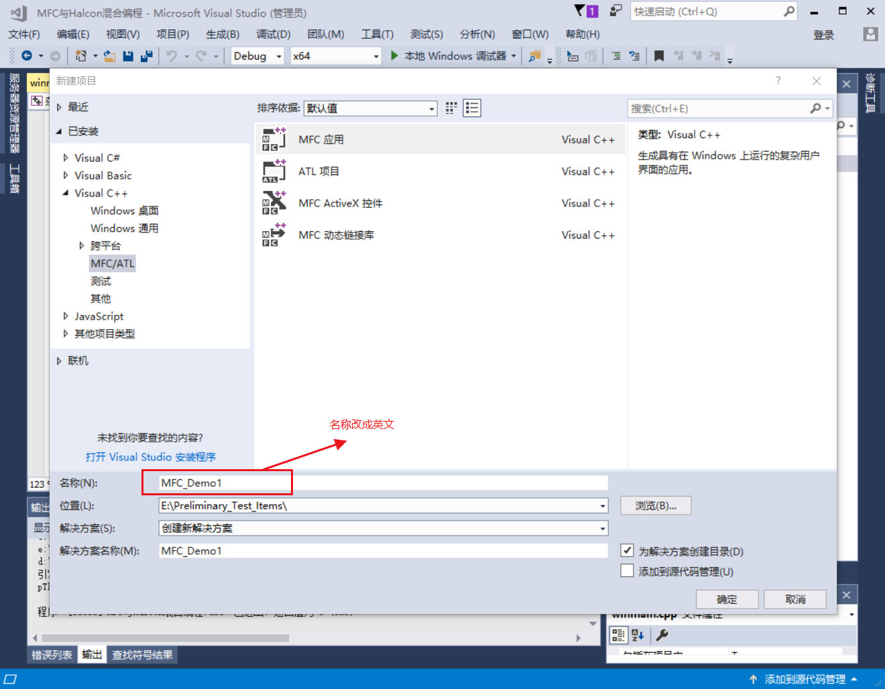Collapse the 已安装 tree node
The image size is (885, 689).
[x=59, y=131]
